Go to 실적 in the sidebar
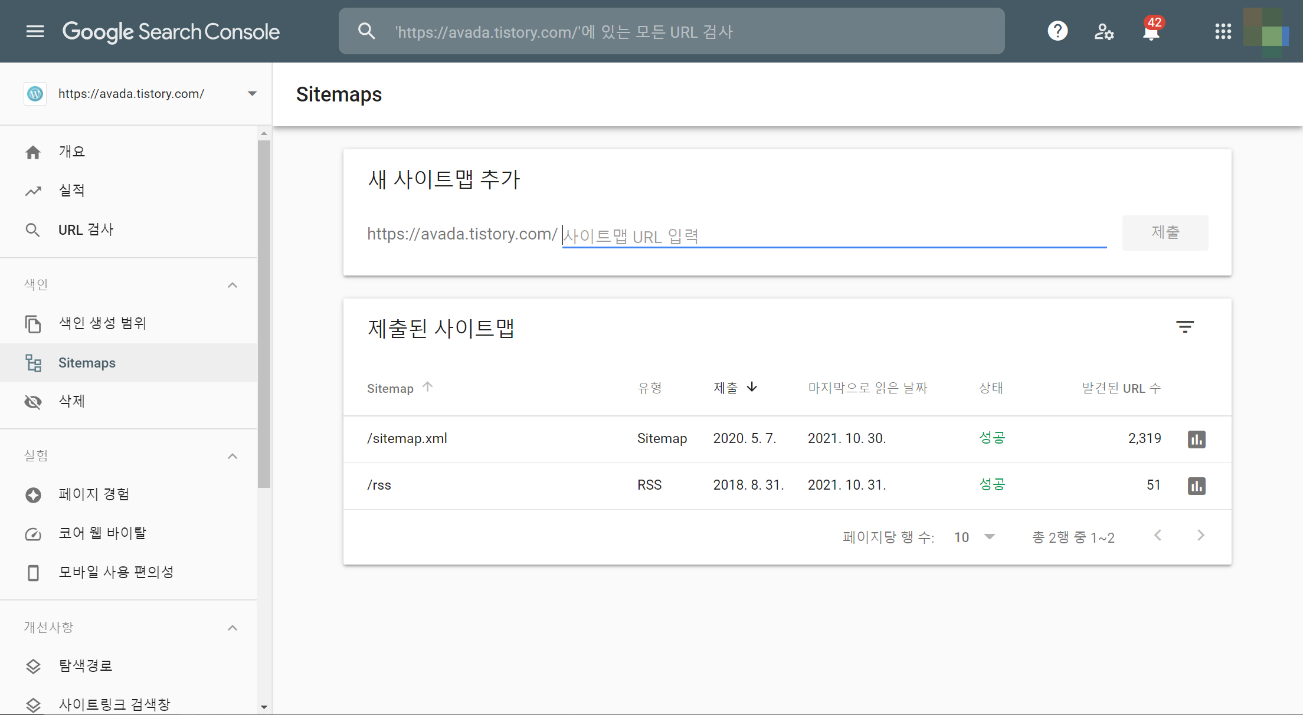This screenshot has width=1303, height=715. [72, 191]
